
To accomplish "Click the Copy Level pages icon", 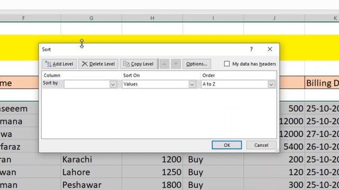I will coord(126,64).
